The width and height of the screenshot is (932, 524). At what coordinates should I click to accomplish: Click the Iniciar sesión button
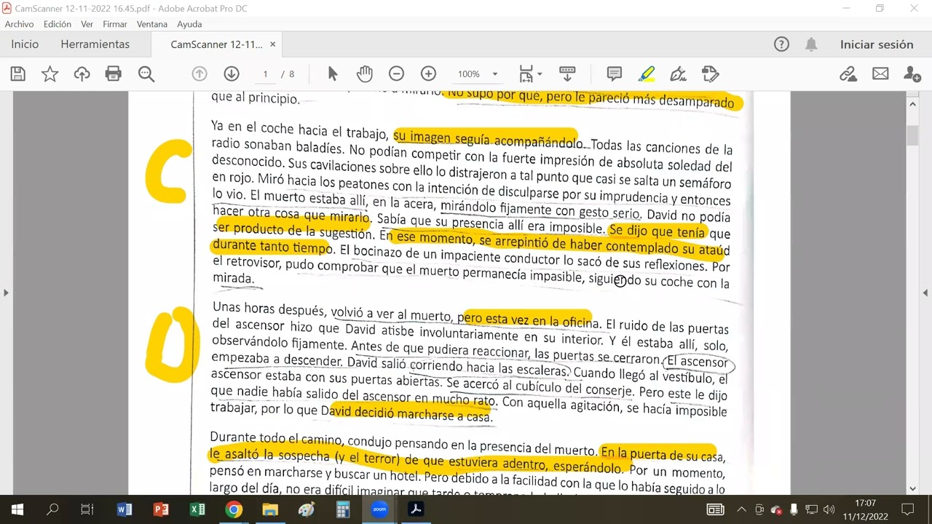coord(877,44)
